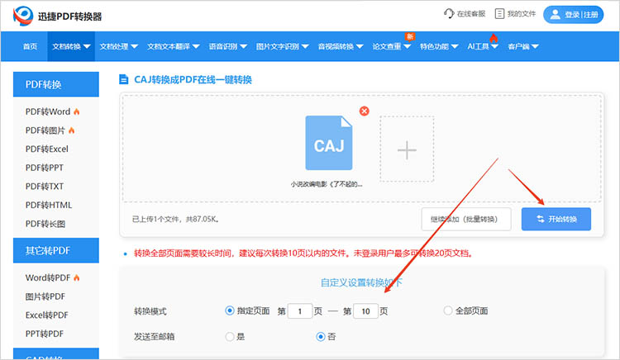
Task: Open the PDF转PPT sidebar link
Action: [45, 168]
